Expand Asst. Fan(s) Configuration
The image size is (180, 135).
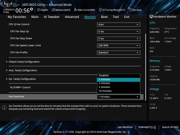coord(23,70)
